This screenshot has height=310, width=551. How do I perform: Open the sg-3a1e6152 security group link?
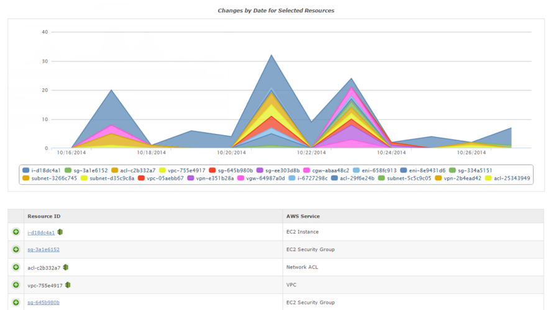43,250
